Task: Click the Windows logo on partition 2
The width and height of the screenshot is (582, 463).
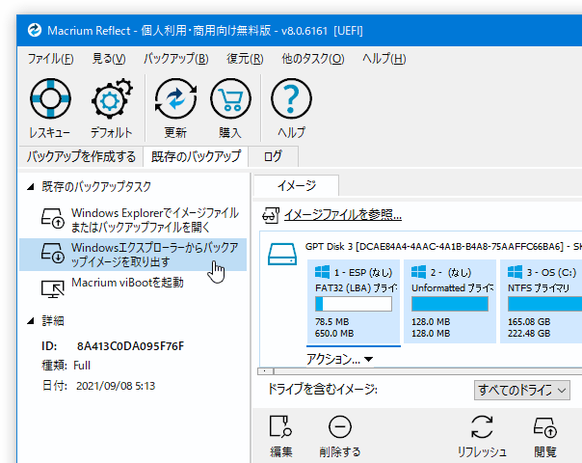Action: pyautogui.click(x=419, y=272)
